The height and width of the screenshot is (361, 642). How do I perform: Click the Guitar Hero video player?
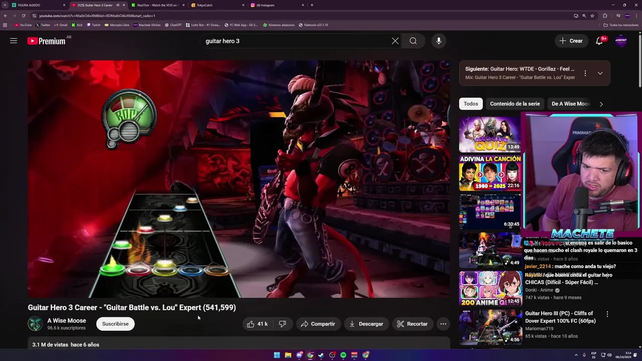(239, 179)
